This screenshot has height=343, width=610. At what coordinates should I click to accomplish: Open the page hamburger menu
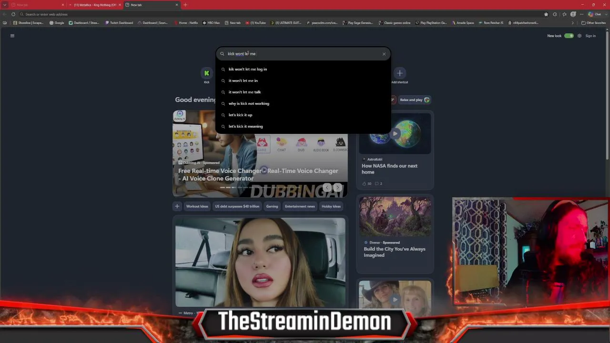tap(12, 36)
